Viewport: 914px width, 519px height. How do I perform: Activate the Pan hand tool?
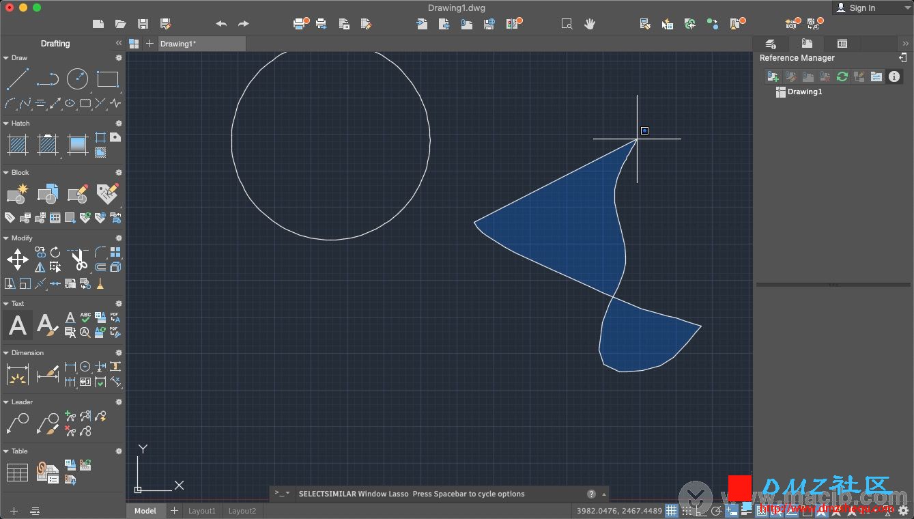pos(590,24)
